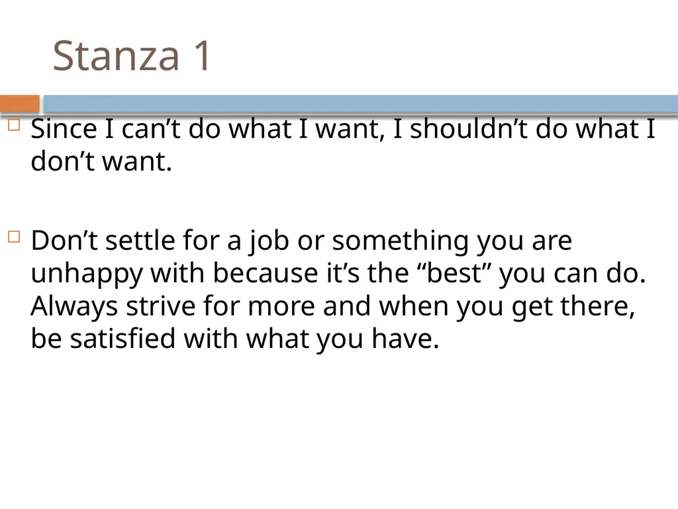Click the text 'don't want.' line
Screen dimensions: 678x509
pos(101,162)
